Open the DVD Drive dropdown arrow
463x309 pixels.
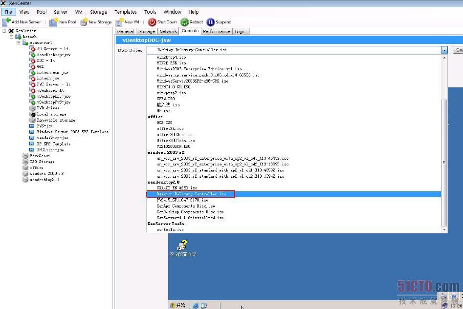coord(444,50)
